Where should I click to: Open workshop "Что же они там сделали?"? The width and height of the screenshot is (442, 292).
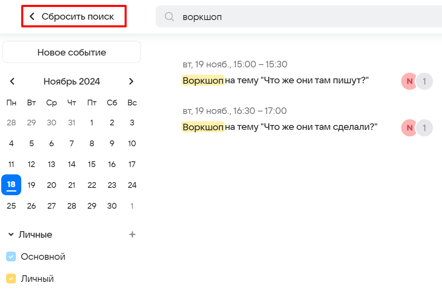279,127
